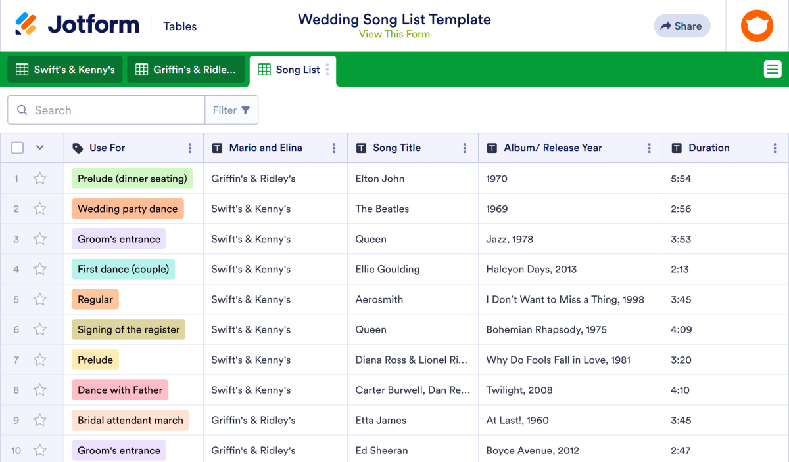Screen dimensions: 789x462
Task: Open Duration column options menu
Action: tap(775, 148)
